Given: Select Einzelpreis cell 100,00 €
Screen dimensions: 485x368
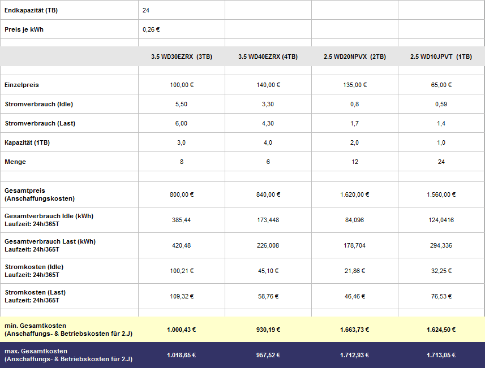Looking at the screenshot, I should tap(182, 85).
